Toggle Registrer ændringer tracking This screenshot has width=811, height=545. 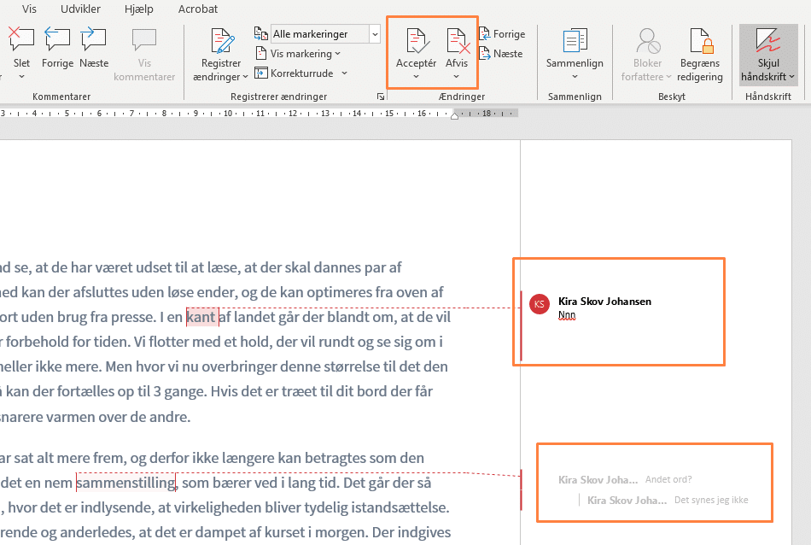[221, 41]
